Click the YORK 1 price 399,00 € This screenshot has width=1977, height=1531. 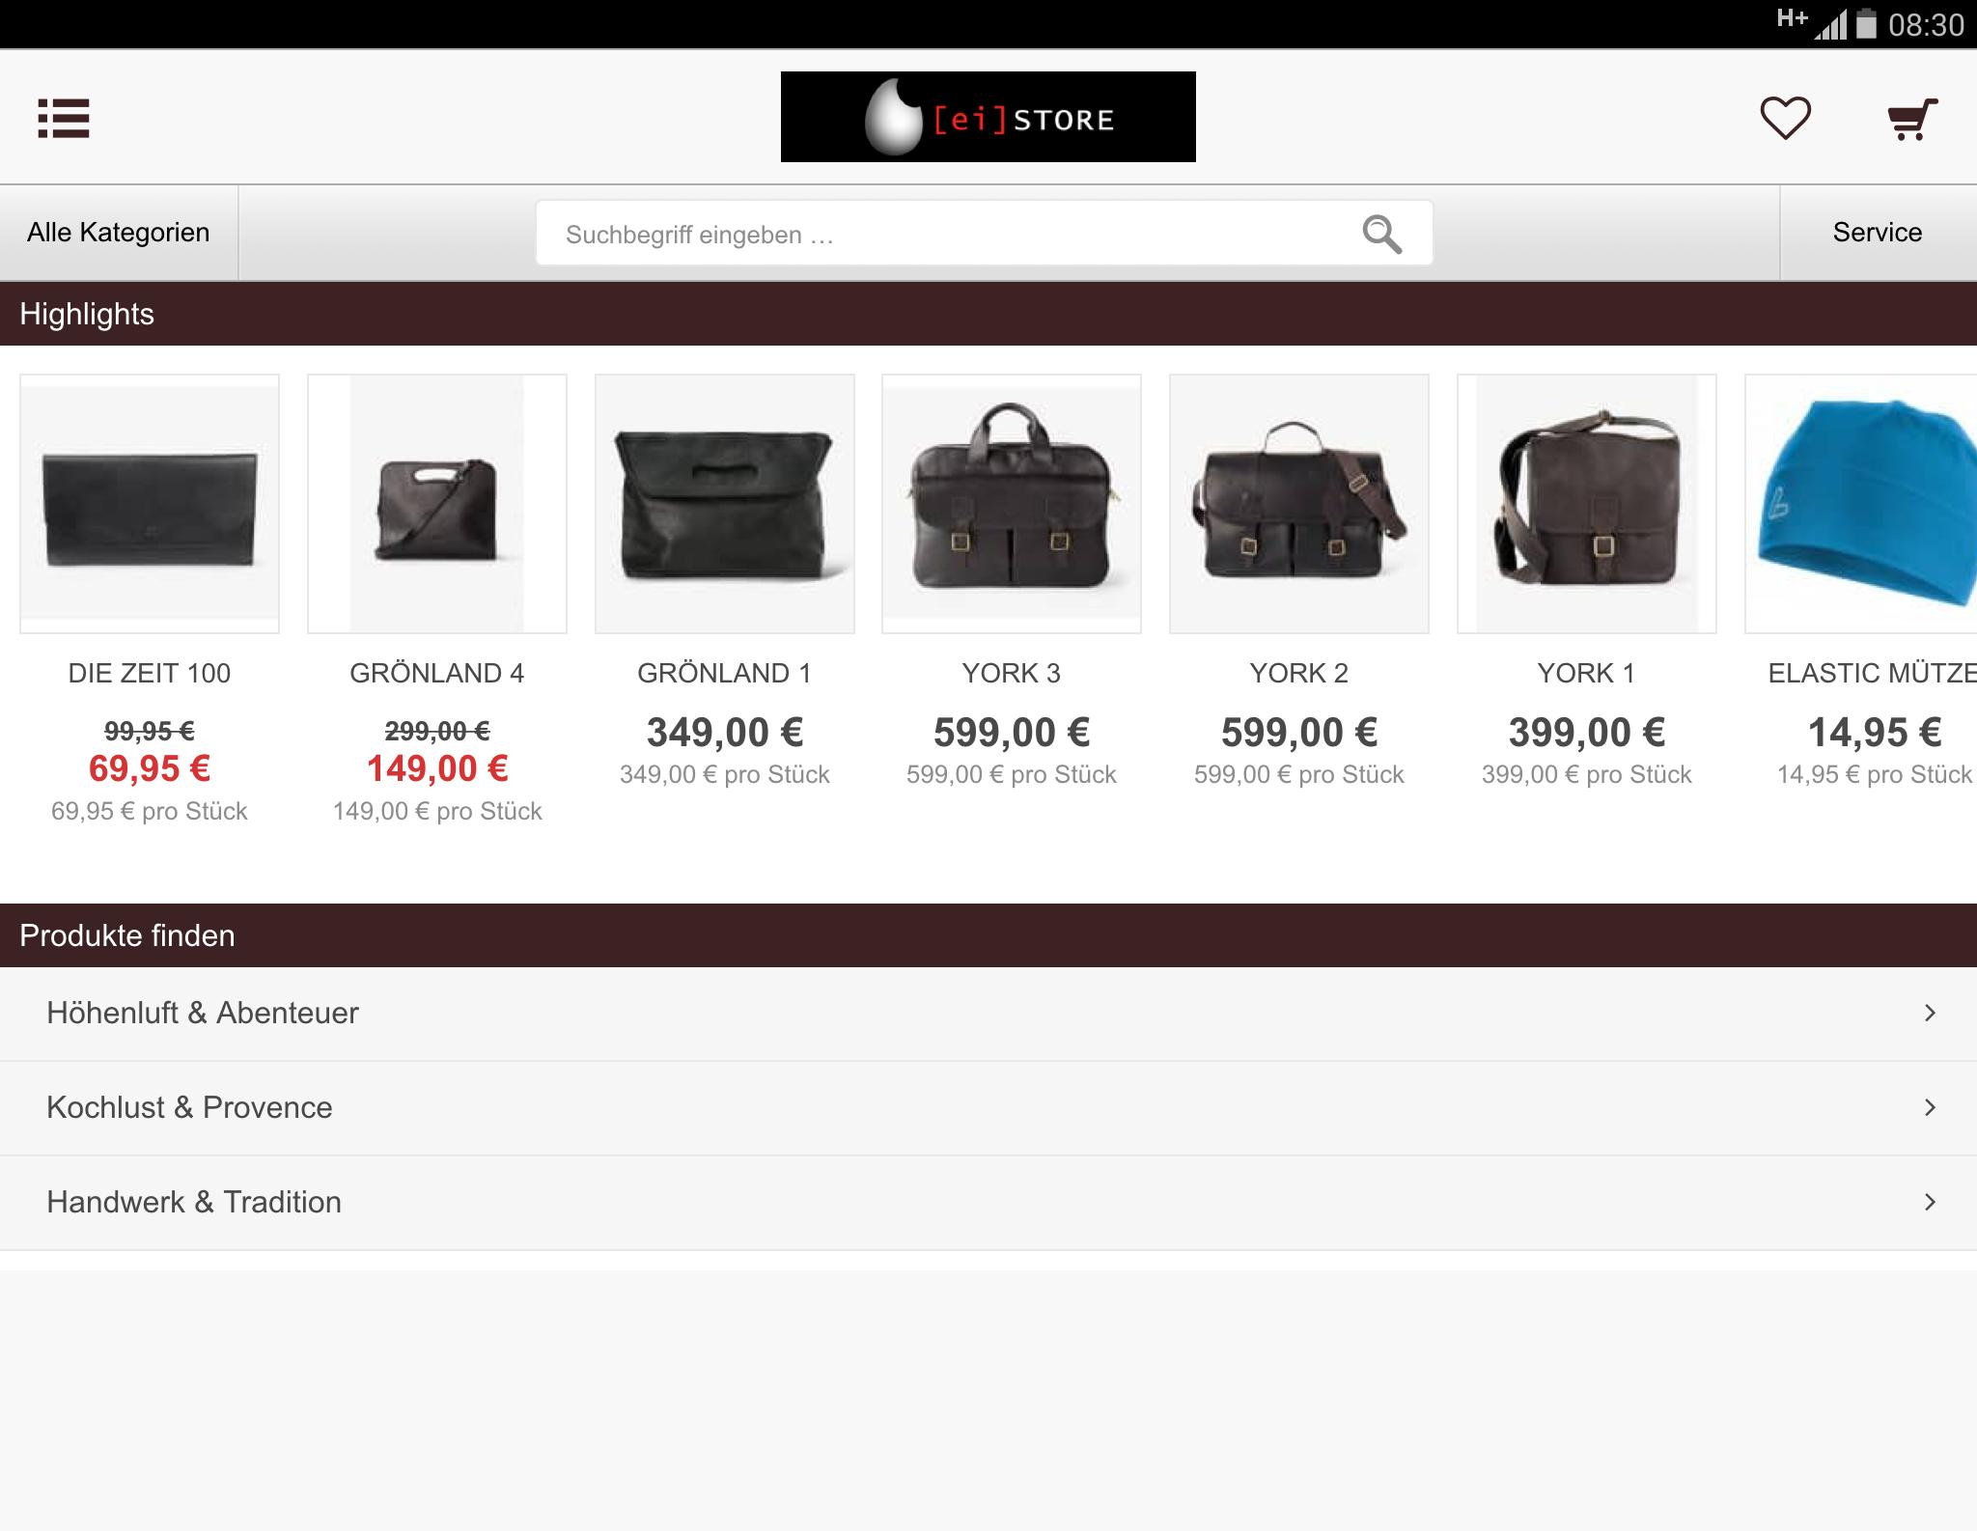[1587, 733]
